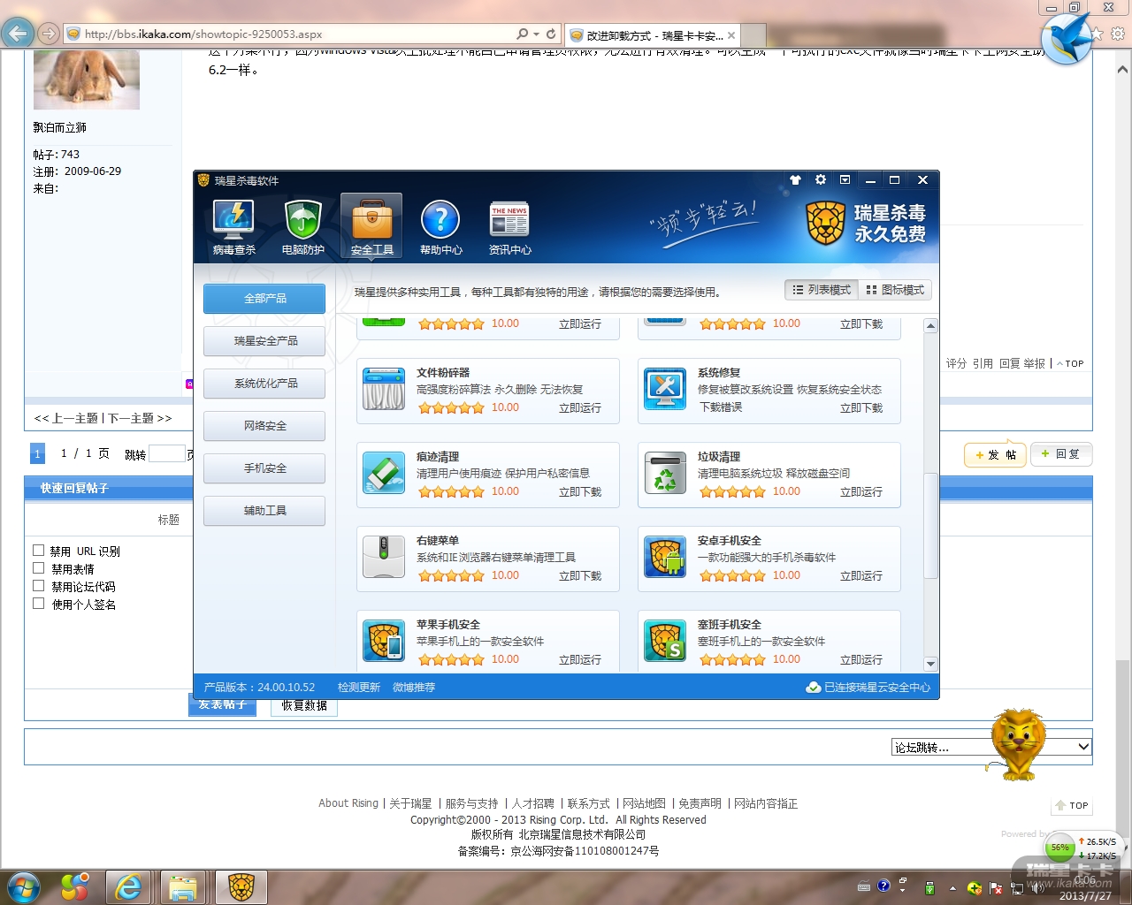Click the lion mascot on the forum page
The width and height of the screenshot is (1132, 905).
(1017, 744)
